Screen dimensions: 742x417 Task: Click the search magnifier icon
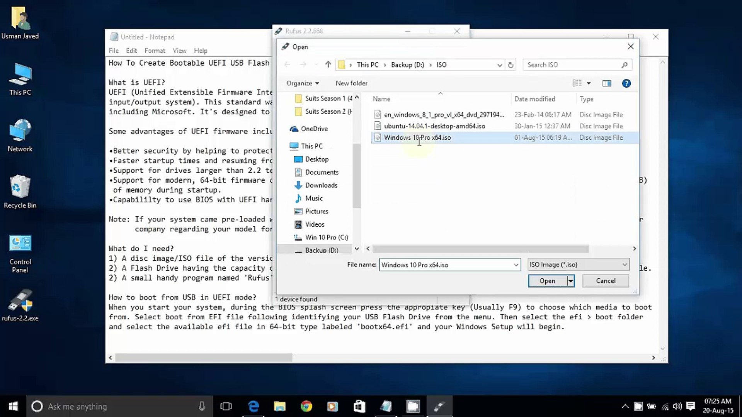point(624,65)
